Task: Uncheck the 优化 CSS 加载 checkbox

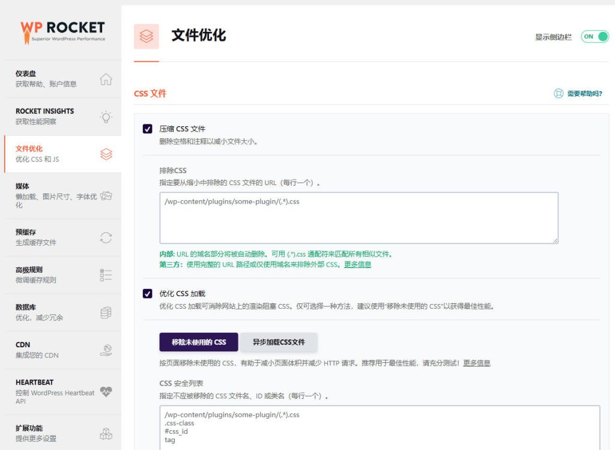Action: tap(148, 294)
